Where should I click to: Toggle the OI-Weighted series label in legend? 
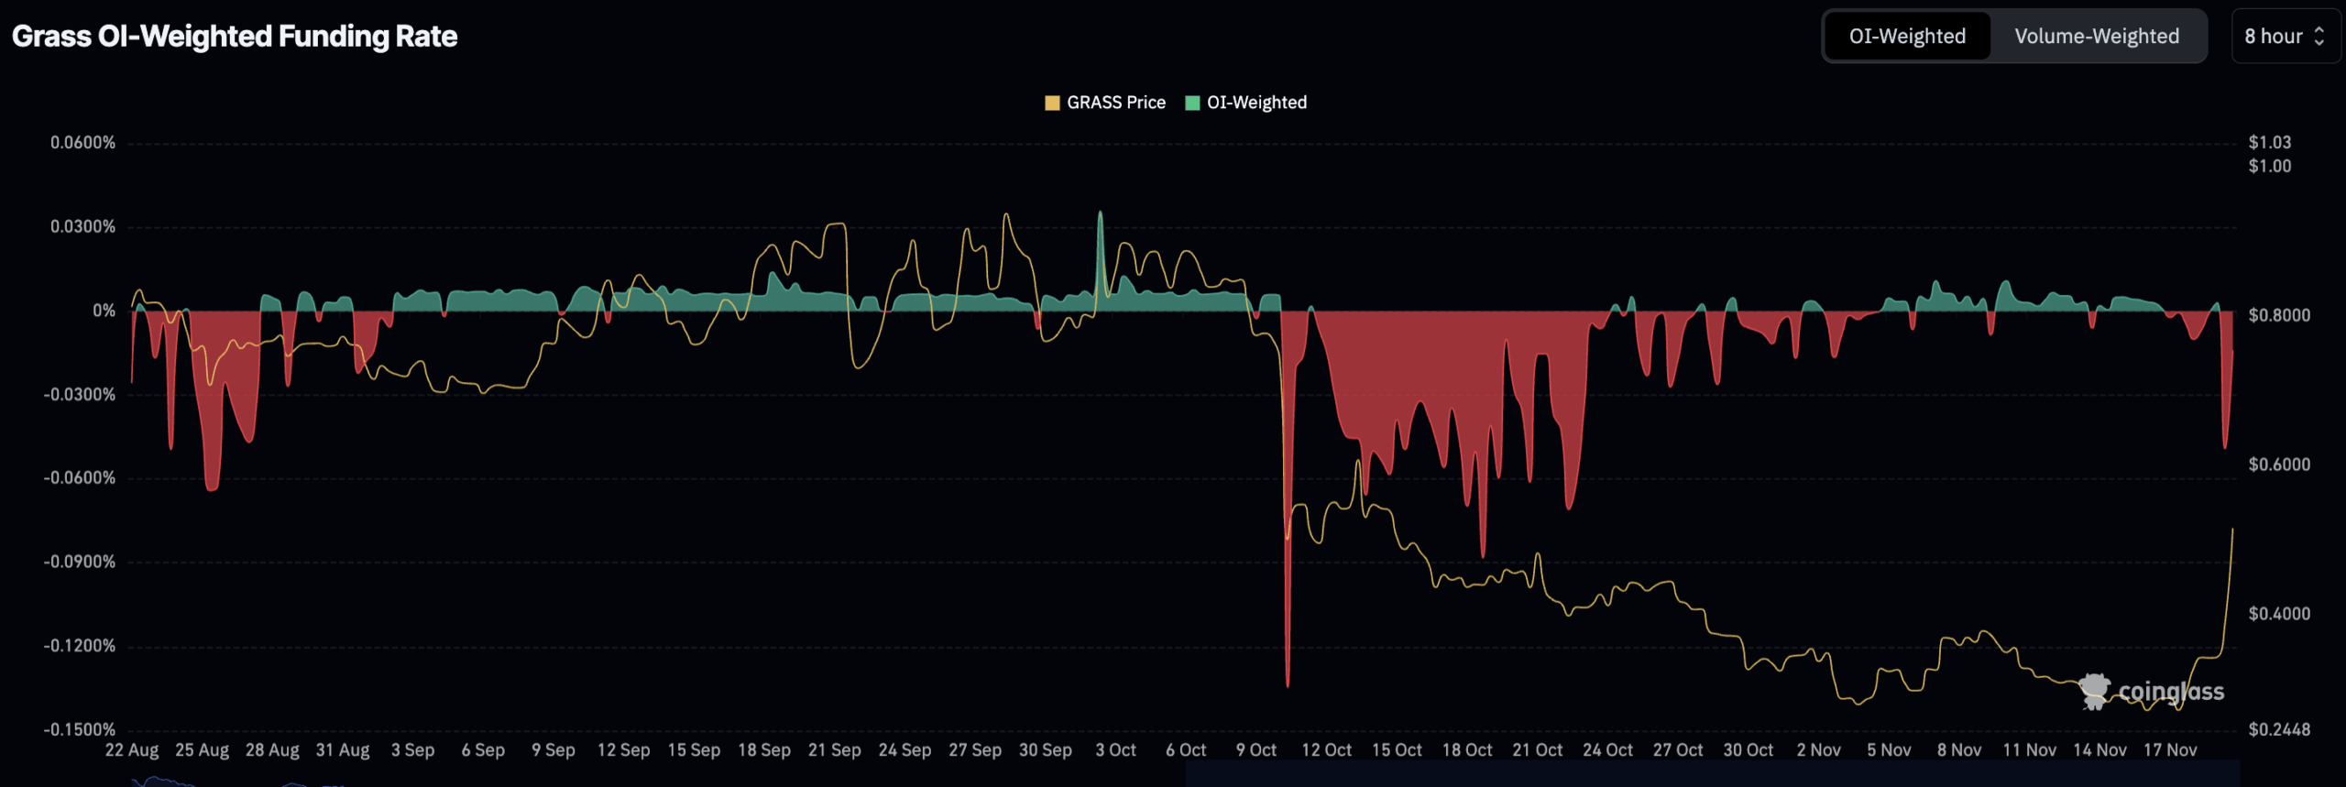click(1256, 103)
